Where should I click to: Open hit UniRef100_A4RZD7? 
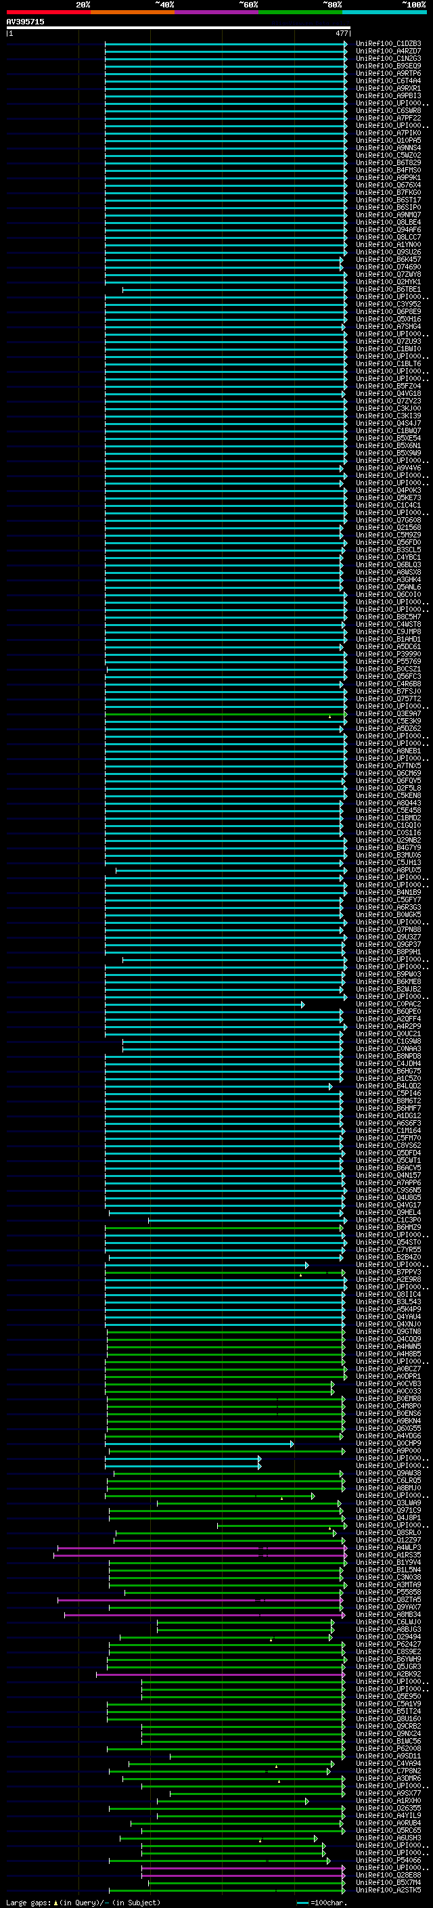pyautogui.click(x=388, y=51)
